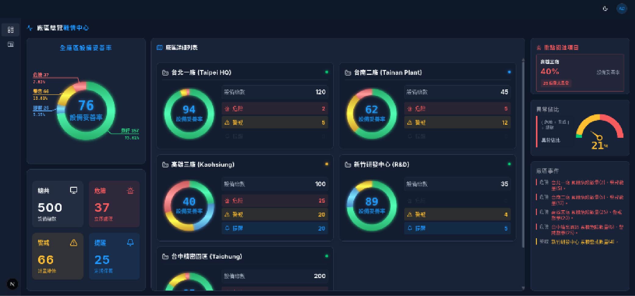Toggle dark mode with the moon icon

pos(605,9)
